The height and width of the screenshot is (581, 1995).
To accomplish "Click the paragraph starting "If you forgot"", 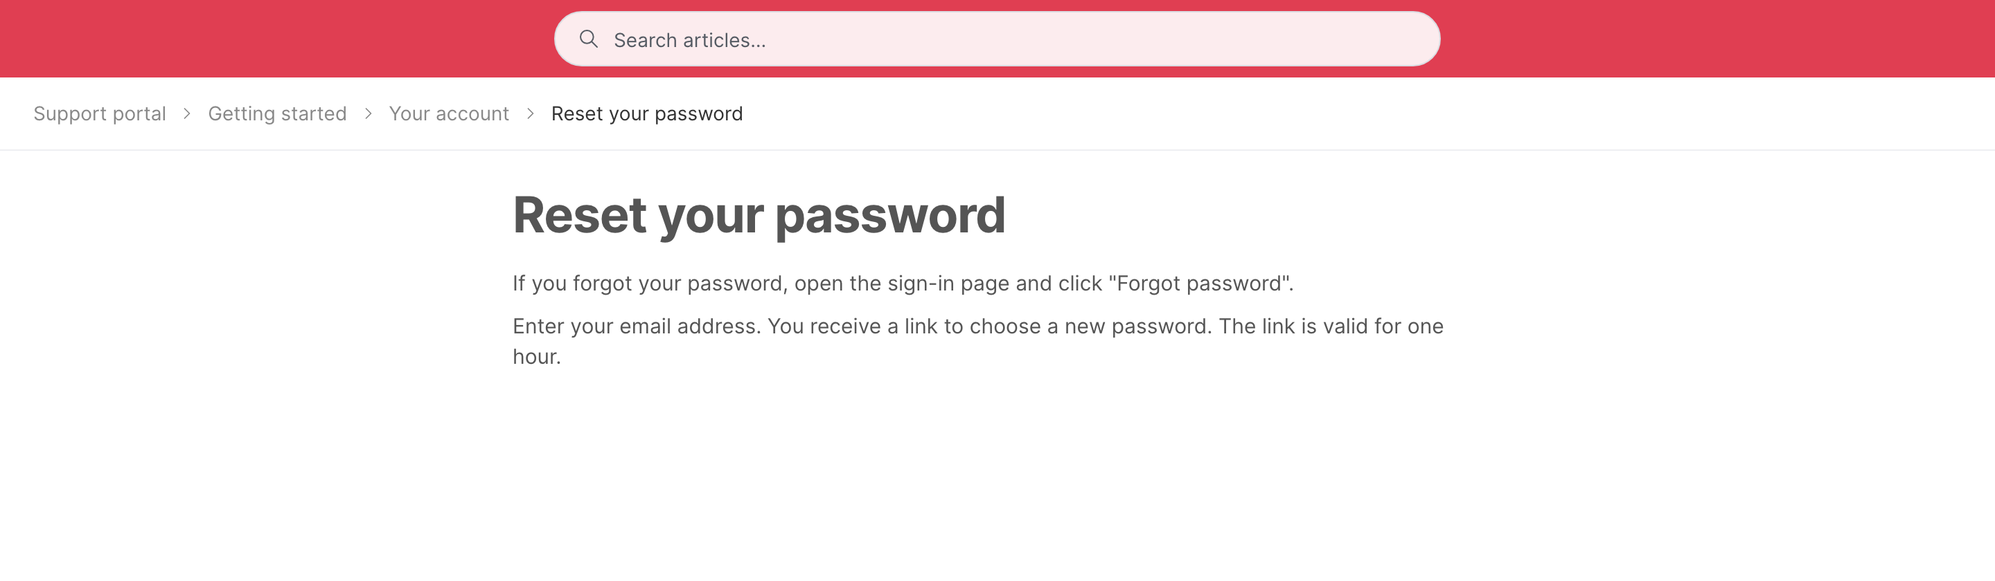I will tap(903, 283).
